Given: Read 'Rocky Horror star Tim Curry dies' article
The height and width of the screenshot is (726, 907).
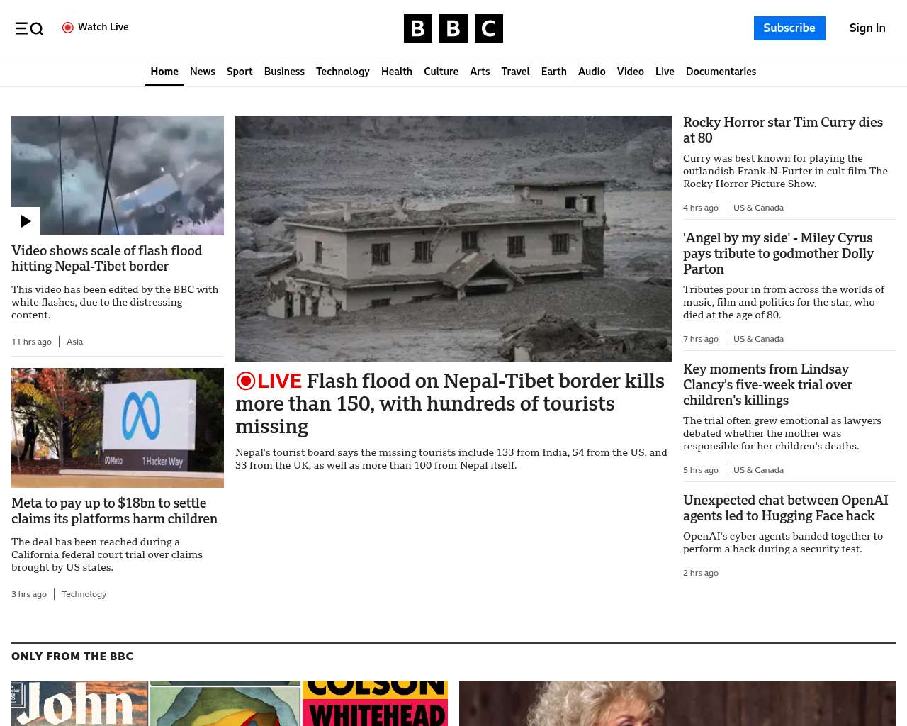Looking at the screenshot, I should [x=783, y=130].
